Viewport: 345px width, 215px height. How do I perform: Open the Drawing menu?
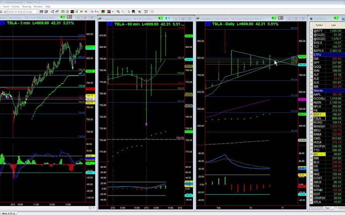(27, 7)
